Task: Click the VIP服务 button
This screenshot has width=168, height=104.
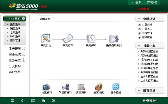Action: coord(136,3)
